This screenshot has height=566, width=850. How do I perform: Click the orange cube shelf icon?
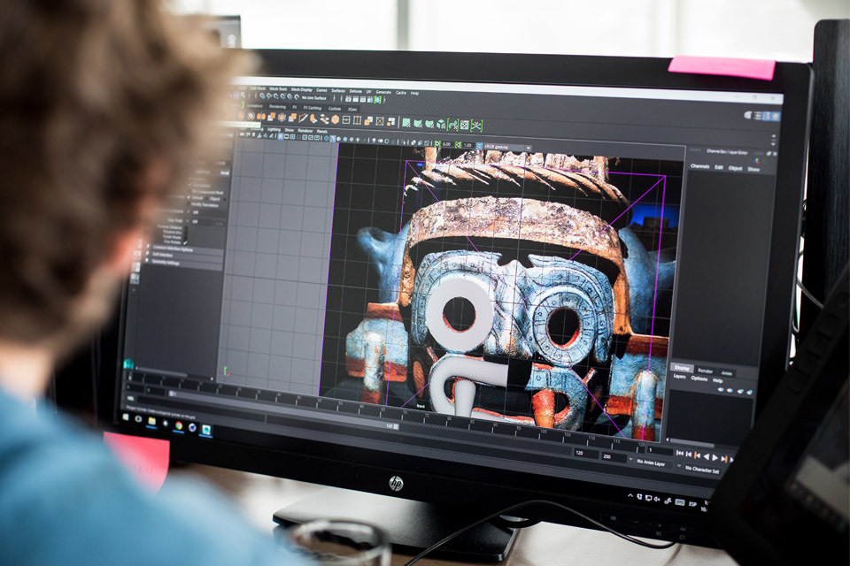click(x=335, y=119)
